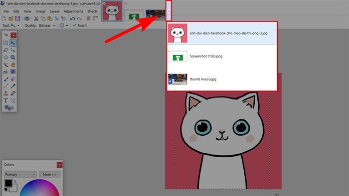Select the Rectangle Select tool
The height and width of the screenshot is (196, 349).
click(6, 43)
